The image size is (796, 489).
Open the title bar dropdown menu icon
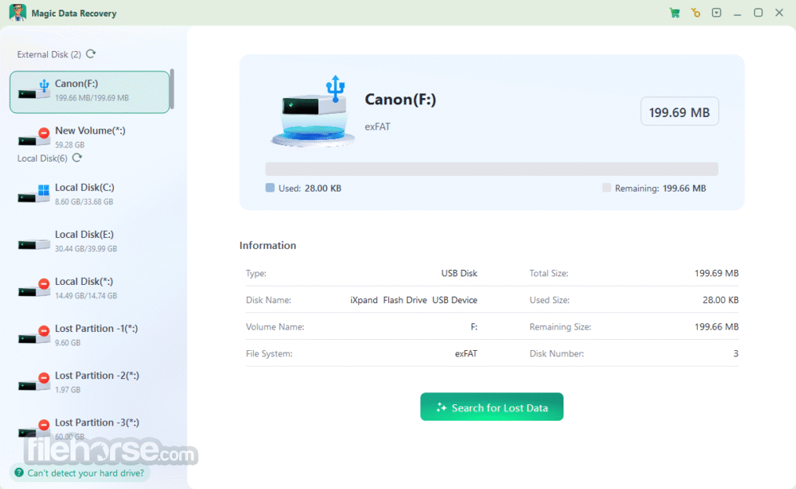point(717,13)
